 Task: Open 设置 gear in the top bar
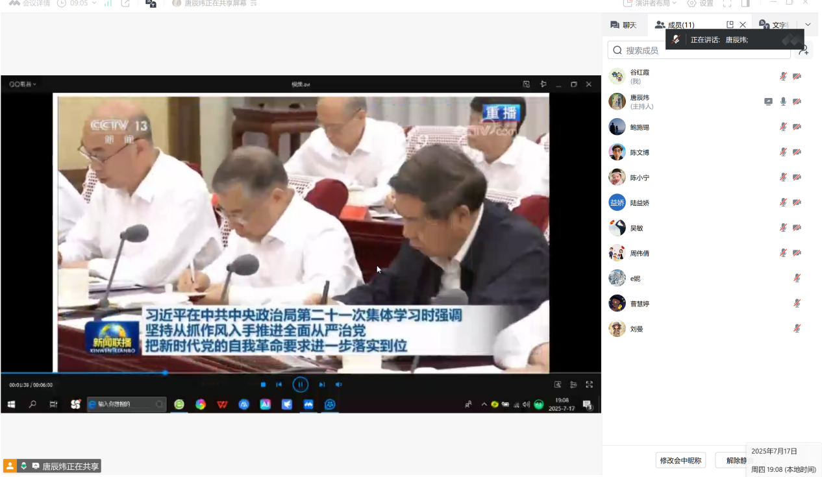[701, 3]
